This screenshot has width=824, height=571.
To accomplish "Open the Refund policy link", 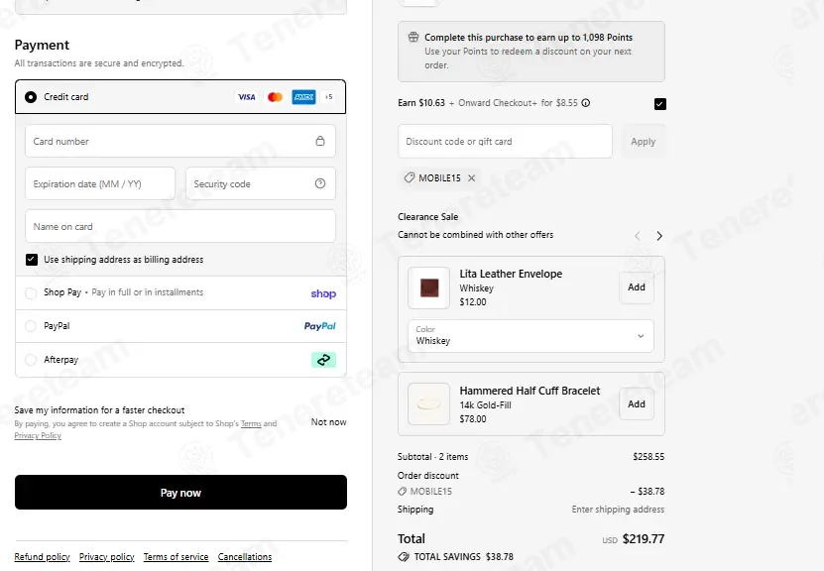I will [x=42, y=557].
